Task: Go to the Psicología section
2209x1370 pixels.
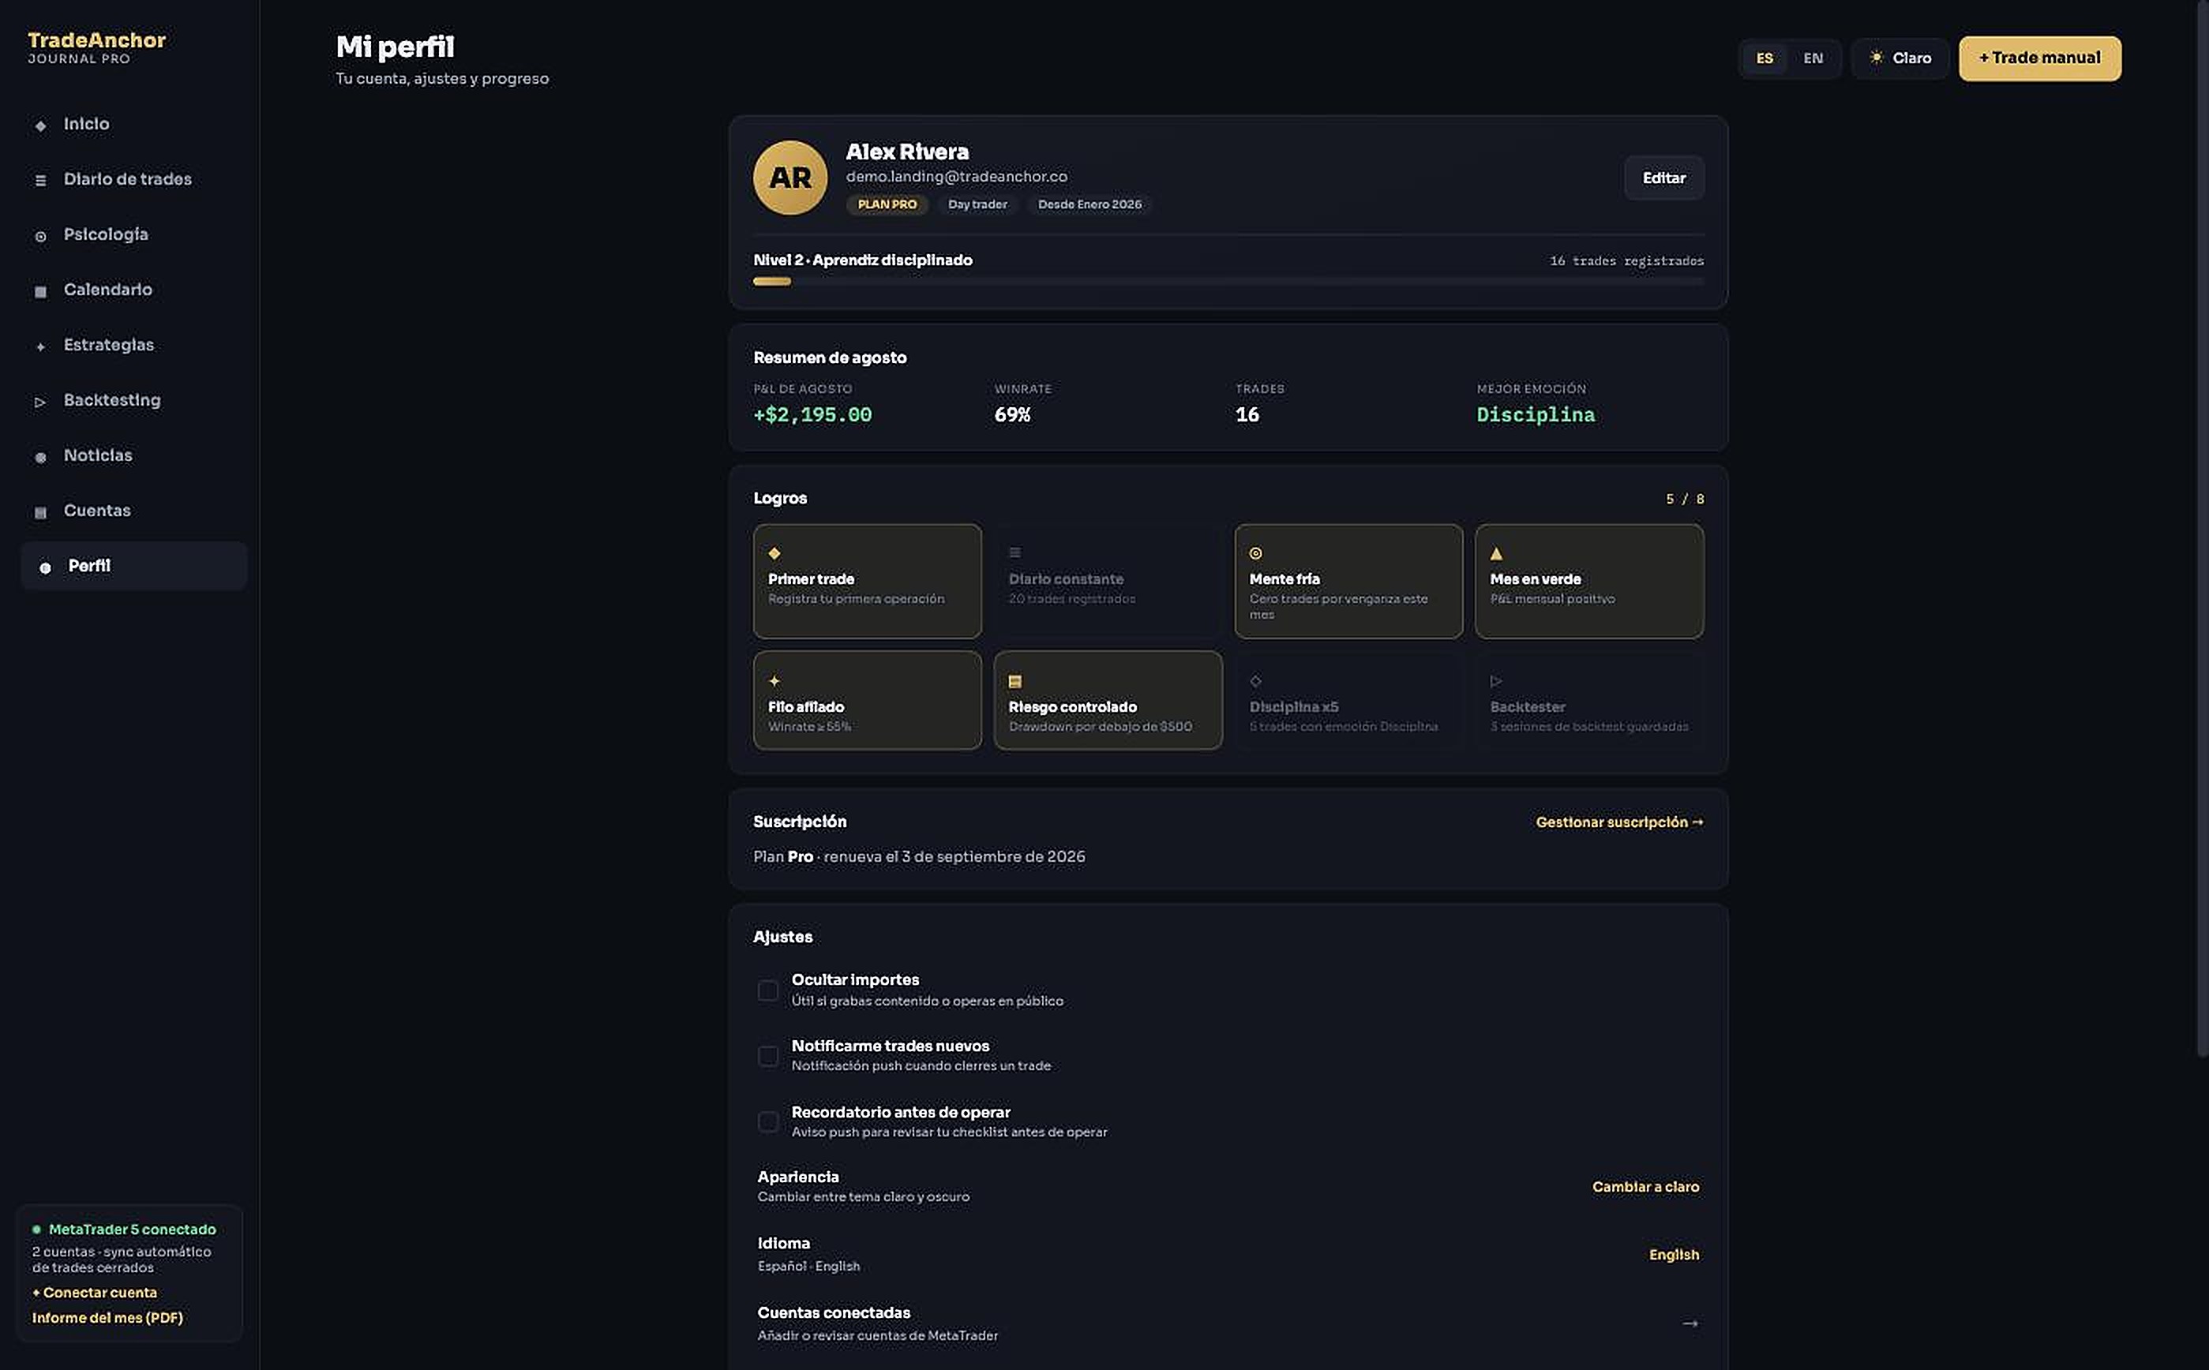Action: 133,234
